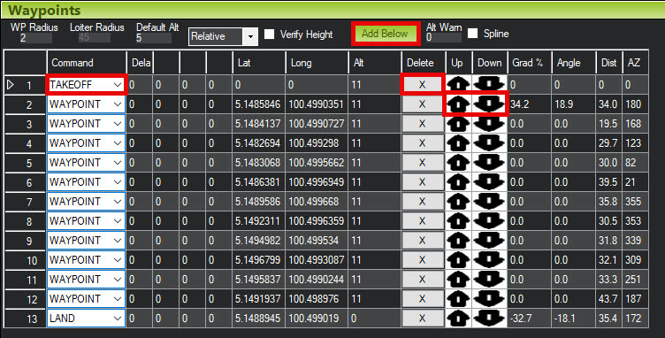Click the Alt Warn value field
The width and height of the screenshot is (665, 338).
tap(444, 38)
